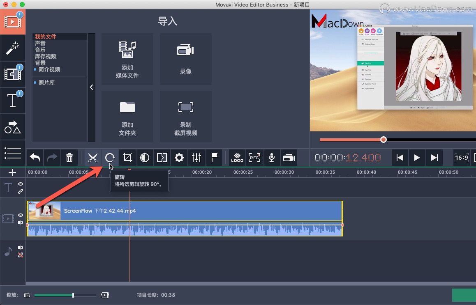This screenshot has width=476, height=305.
Task: Toggle title track visibility eye
Action: tap(20, 184)
